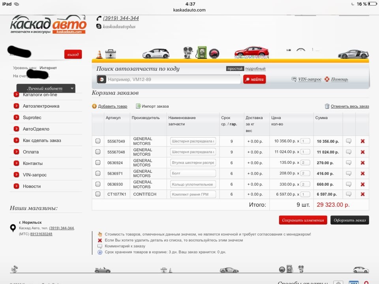379x284 pixels.
Task: Check the box for item 0636930
Action: click(98, 184)
